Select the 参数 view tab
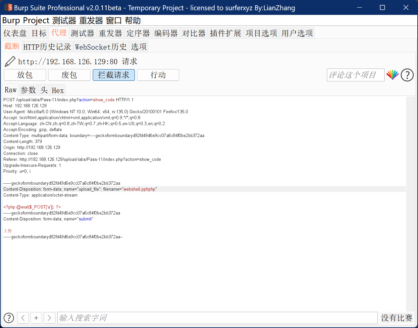 (x=28, y=90)
